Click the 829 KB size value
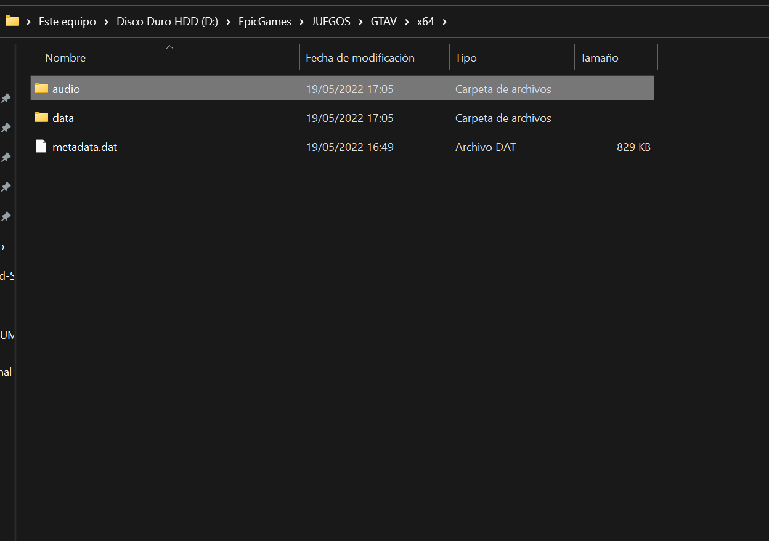Viewport: 769px width, 541px height. (x=633, y=147)
